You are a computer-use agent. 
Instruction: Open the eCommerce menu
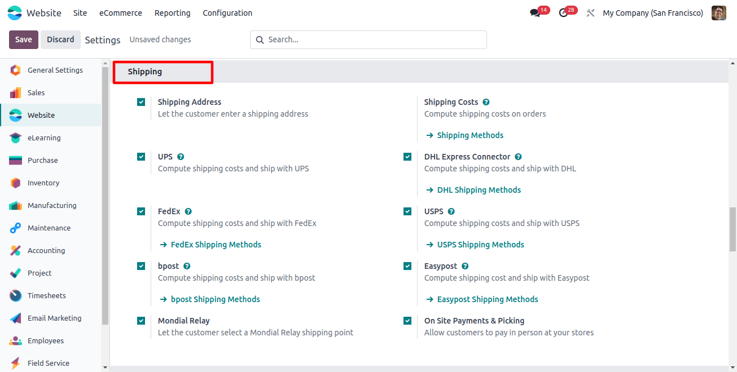tap(121, 13)
